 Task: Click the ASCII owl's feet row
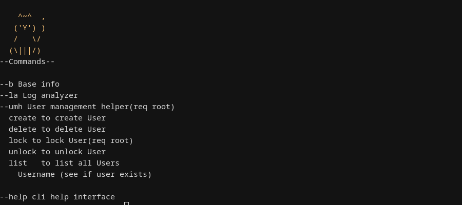25,50
